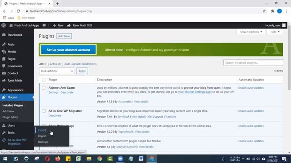Open Chrome profile avatar
This screenshot has width=291, height=163.
pos(280,11)
